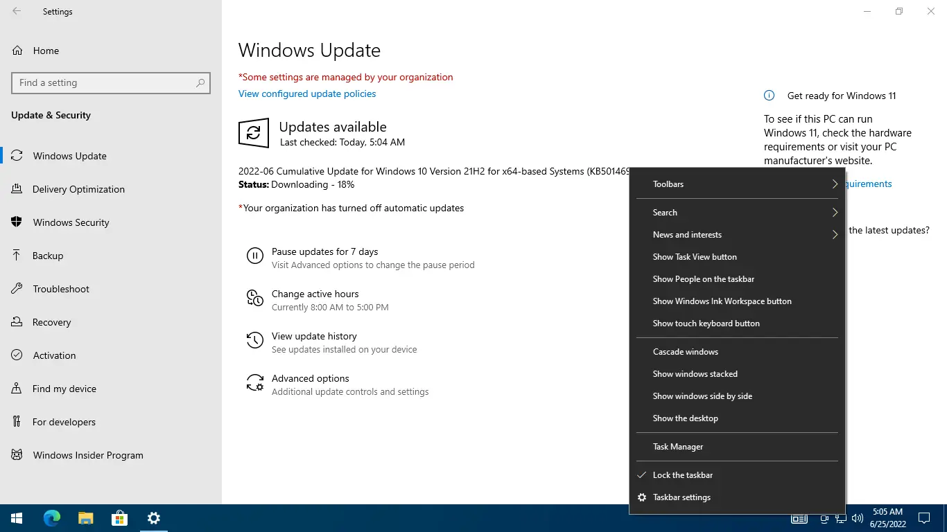Open Find my device settings
The image size is (947, 532).
[111, 389]
